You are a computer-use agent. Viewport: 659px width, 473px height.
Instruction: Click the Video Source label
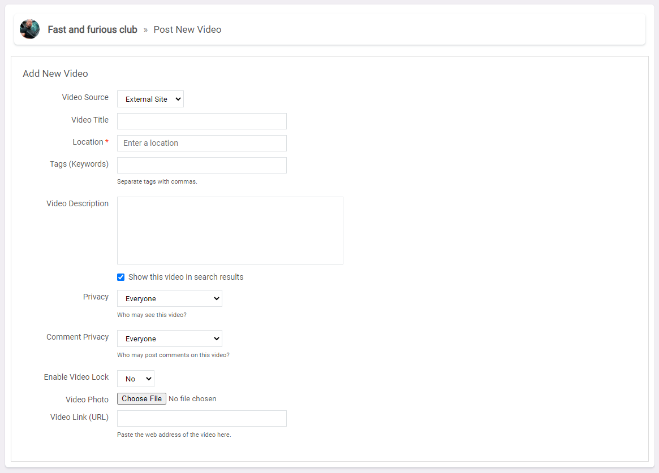(x=85, y=97)
